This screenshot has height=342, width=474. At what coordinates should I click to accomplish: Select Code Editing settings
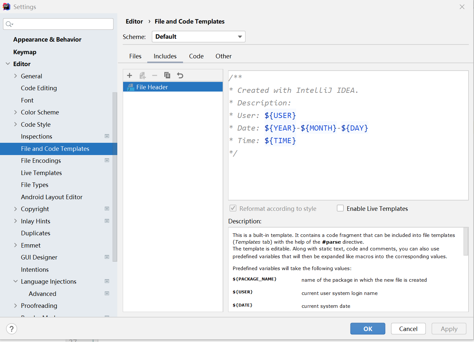39,88
